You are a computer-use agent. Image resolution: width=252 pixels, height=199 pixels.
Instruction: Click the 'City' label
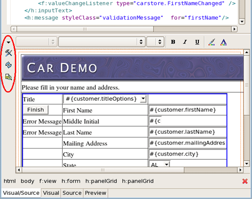pyautogui.click(x=69, y=154)
